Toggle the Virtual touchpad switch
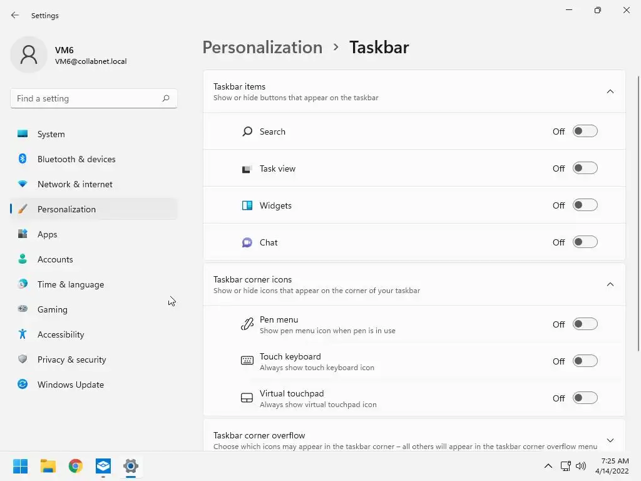641x481 pixels. (x=585, y=398)
